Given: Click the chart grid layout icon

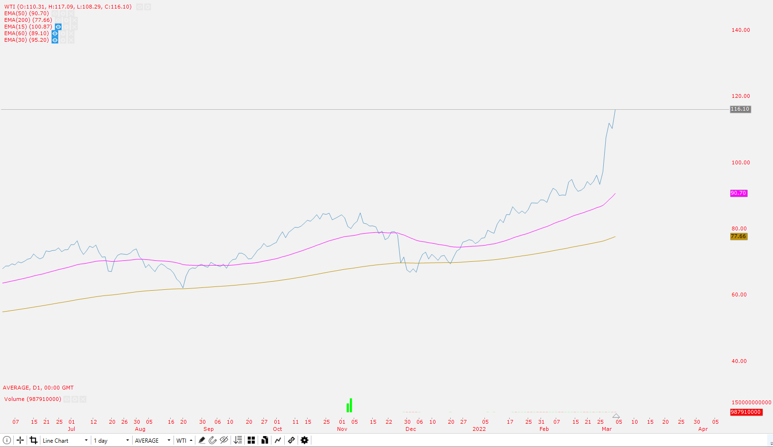Looking at the screenshot, I should coord(251,440).
